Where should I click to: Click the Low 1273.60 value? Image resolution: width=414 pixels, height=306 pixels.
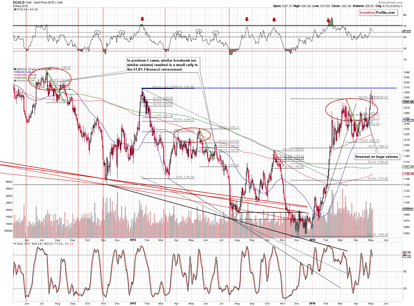click(321, 6)
